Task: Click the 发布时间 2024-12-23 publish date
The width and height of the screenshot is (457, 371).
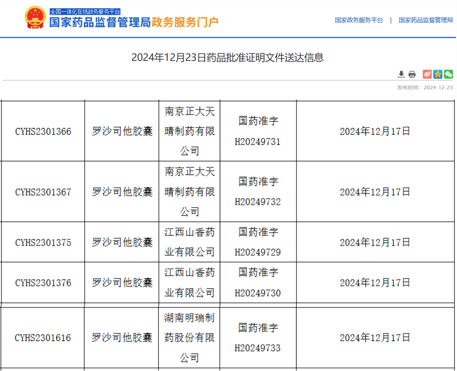Action: 425,87
